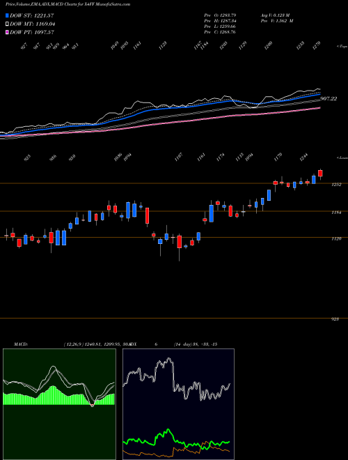This screenshot has height=460, width=348.
Task: Select the 'DOW PT: 1097.57' legend label
Action: tap(32, 32)
